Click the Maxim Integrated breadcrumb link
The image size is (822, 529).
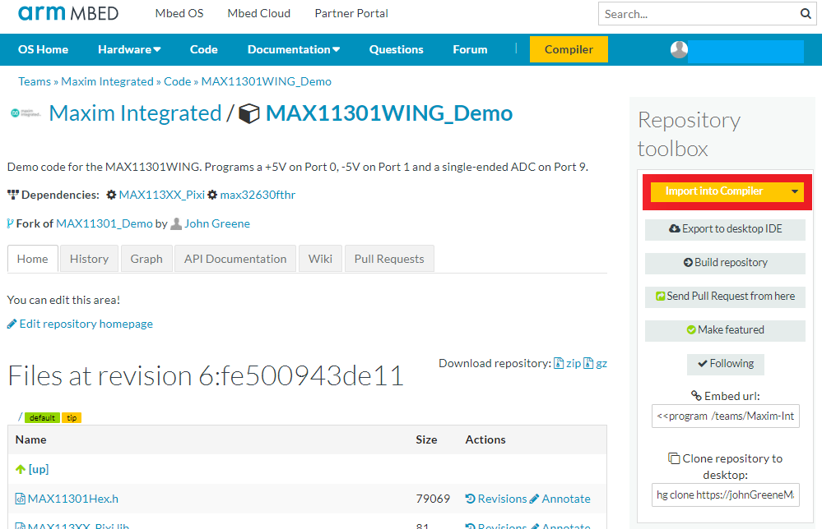tap(108, 81)
